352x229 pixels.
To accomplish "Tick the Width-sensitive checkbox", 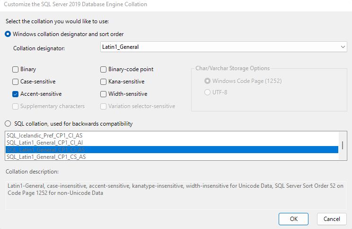I will (x=104, y=94).
